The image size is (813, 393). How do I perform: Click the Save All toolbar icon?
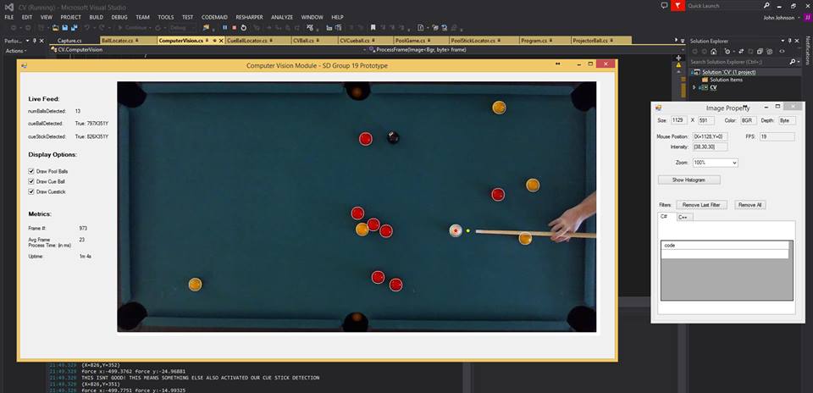point(74,28)
